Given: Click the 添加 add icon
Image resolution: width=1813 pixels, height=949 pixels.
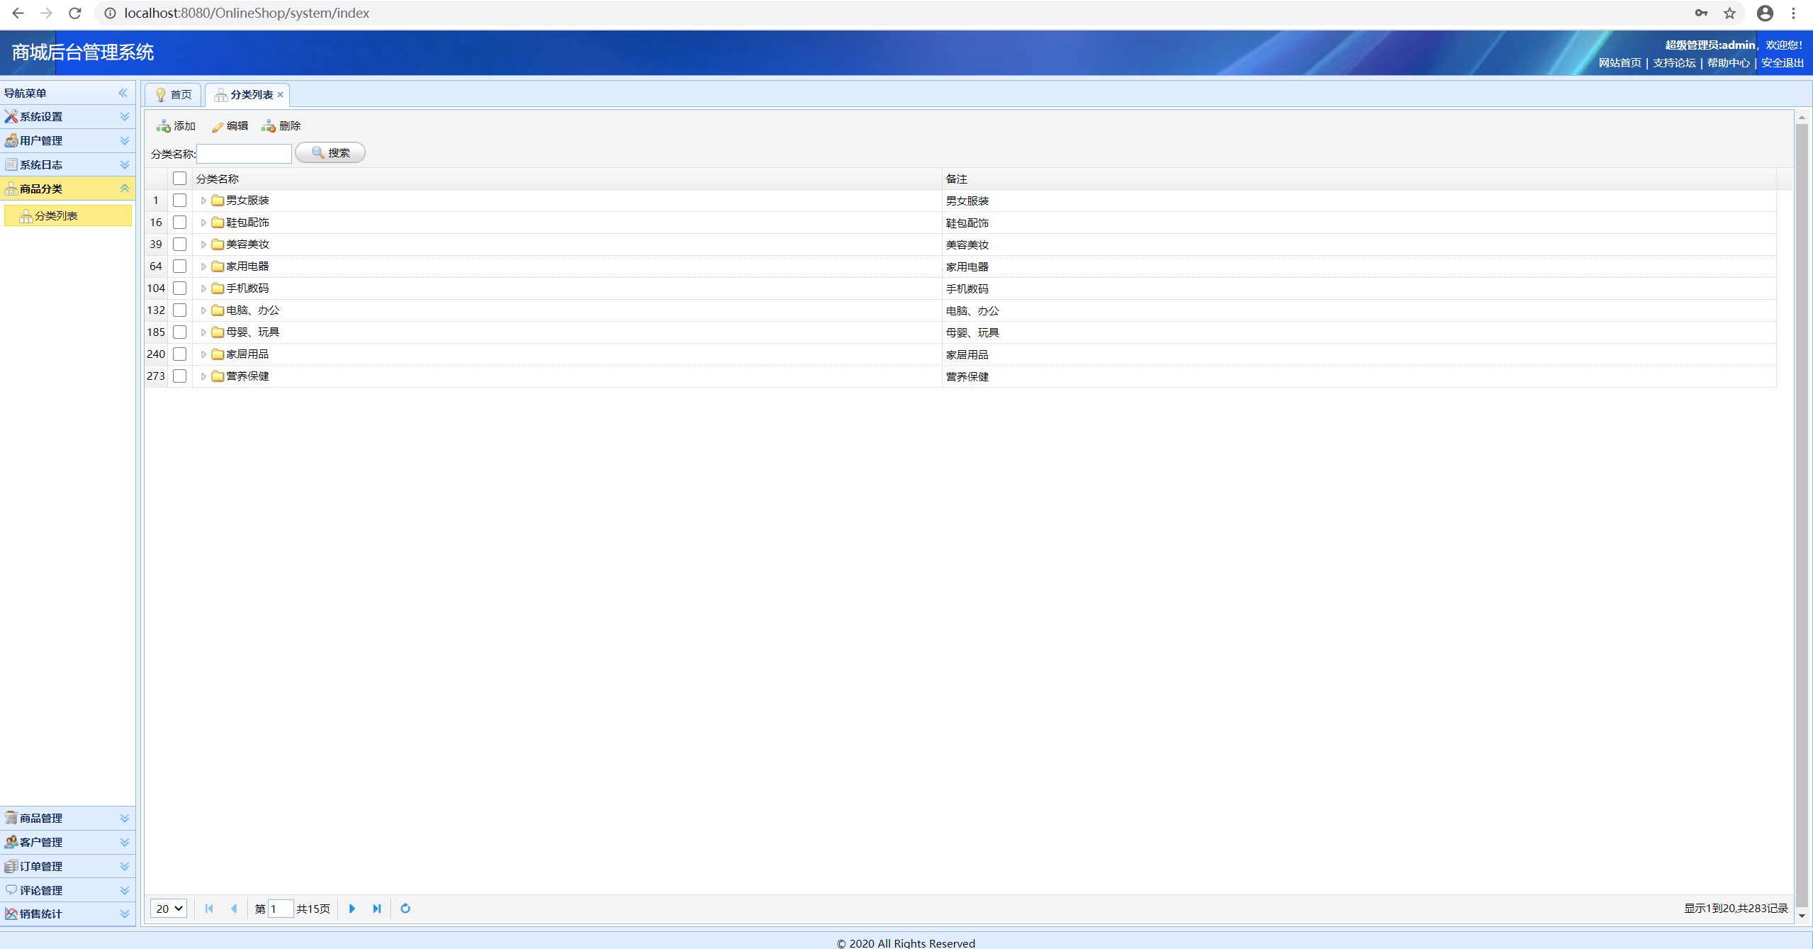Looking at the screenshot, I should (x=164, y=126).
